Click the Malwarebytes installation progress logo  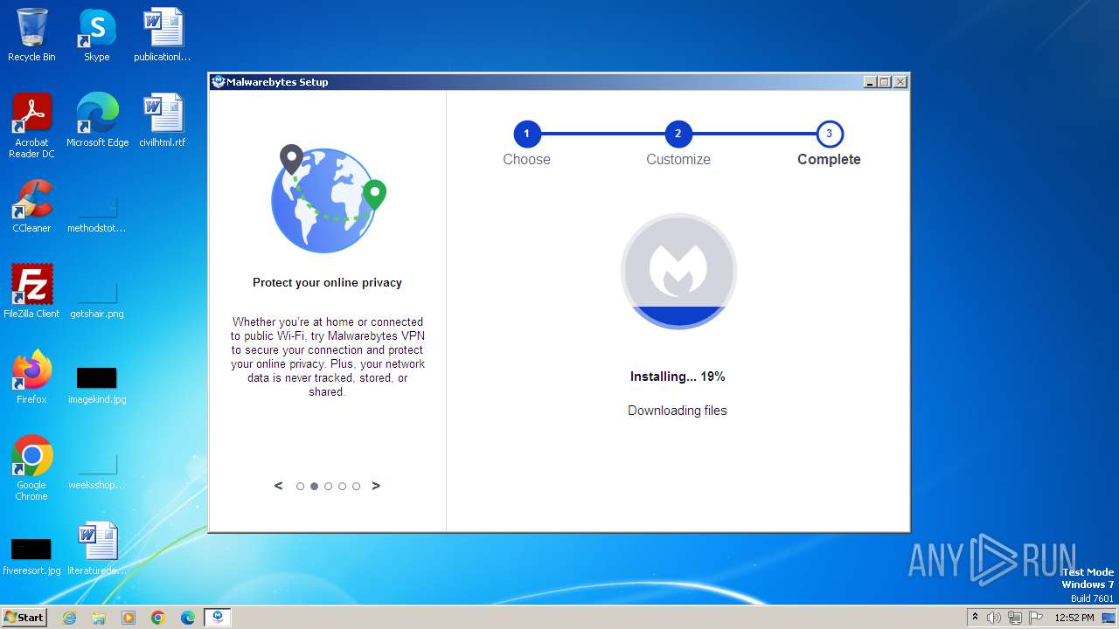tap(678, 271)
